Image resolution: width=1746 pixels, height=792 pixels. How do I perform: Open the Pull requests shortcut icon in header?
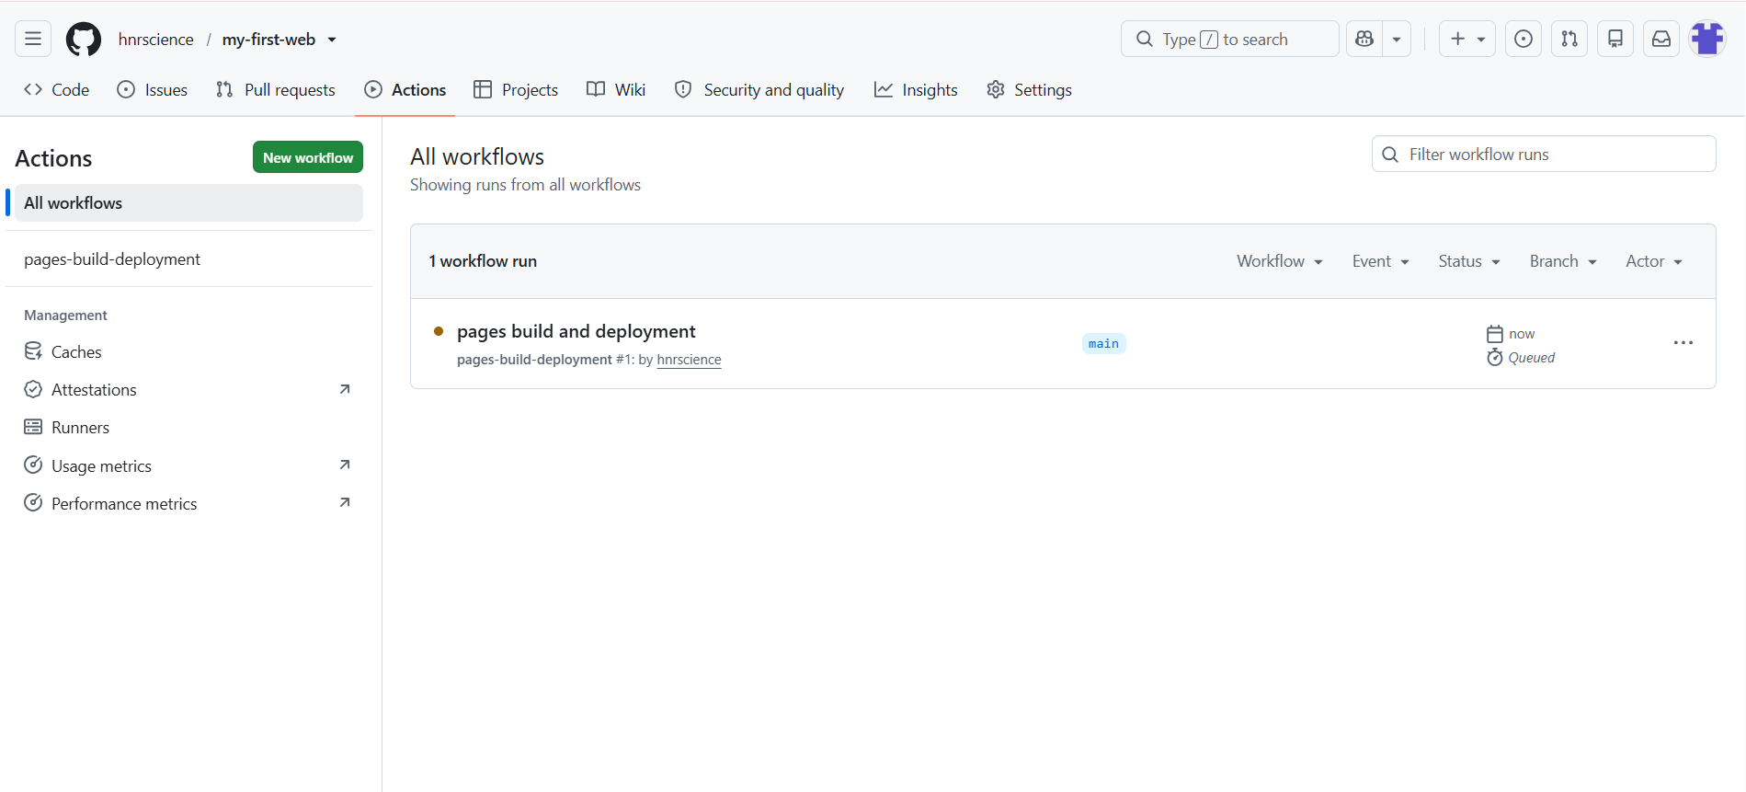(1569, 39)
